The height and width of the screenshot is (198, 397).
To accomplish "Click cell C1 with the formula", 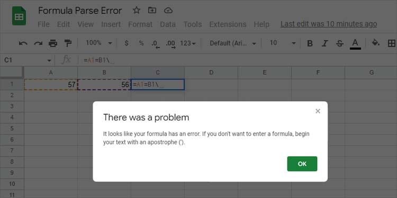I will tap(158, 84).
